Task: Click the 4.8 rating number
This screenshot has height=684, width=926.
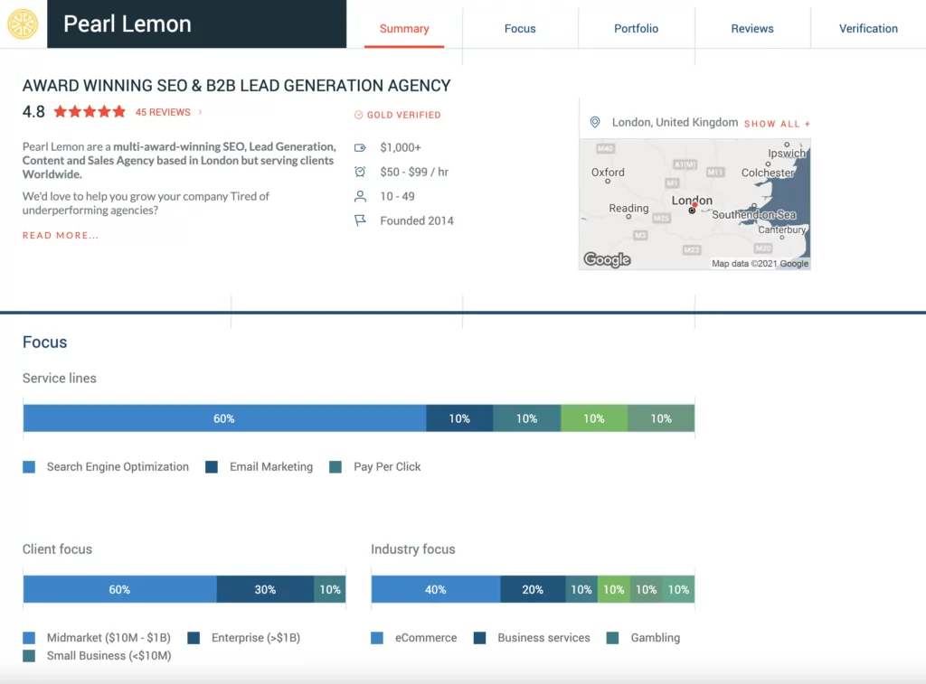Action: coord(33,111)
